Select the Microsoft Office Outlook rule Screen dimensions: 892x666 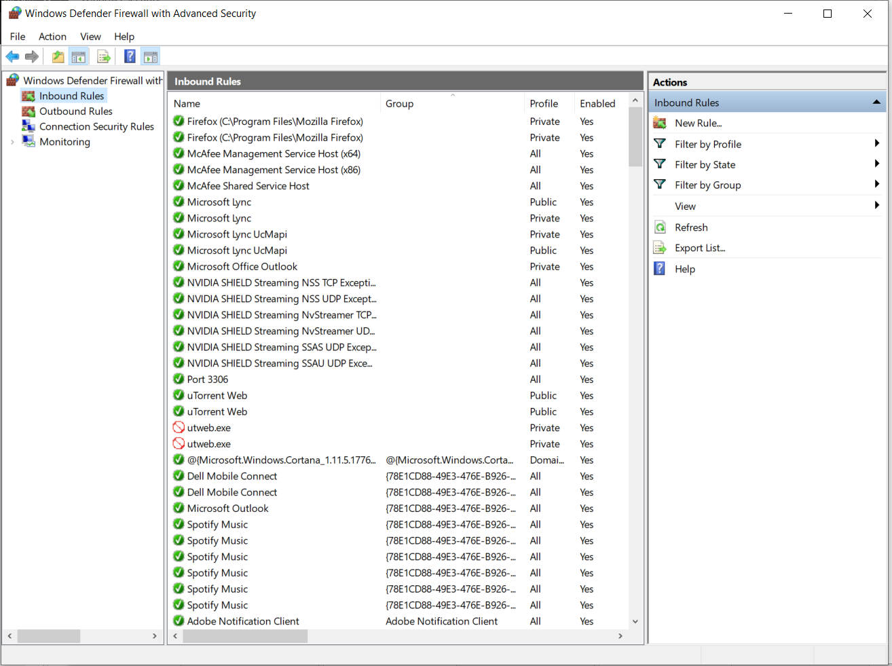[x=398, y=267]
